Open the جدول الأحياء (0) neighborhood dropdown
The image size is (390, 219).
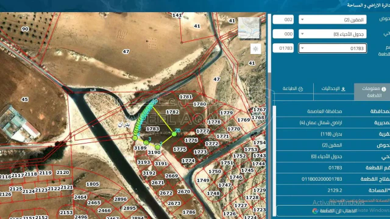pos(333,34)
